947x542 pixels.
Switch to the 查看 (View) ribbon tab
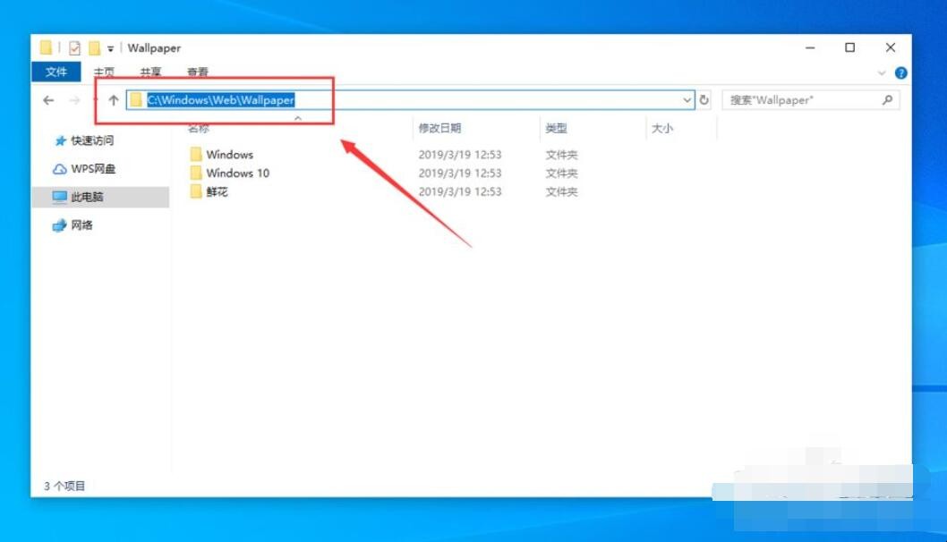198,72
